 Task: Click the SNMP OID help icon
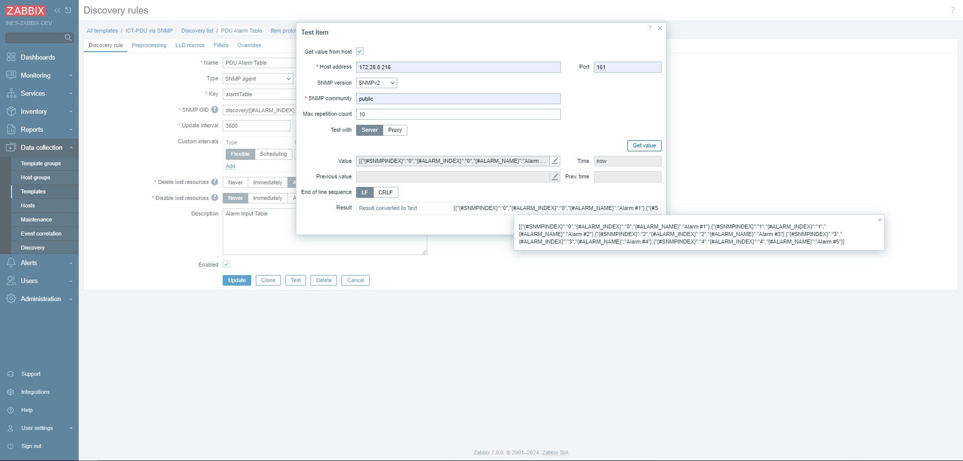[x=215, y=110]
